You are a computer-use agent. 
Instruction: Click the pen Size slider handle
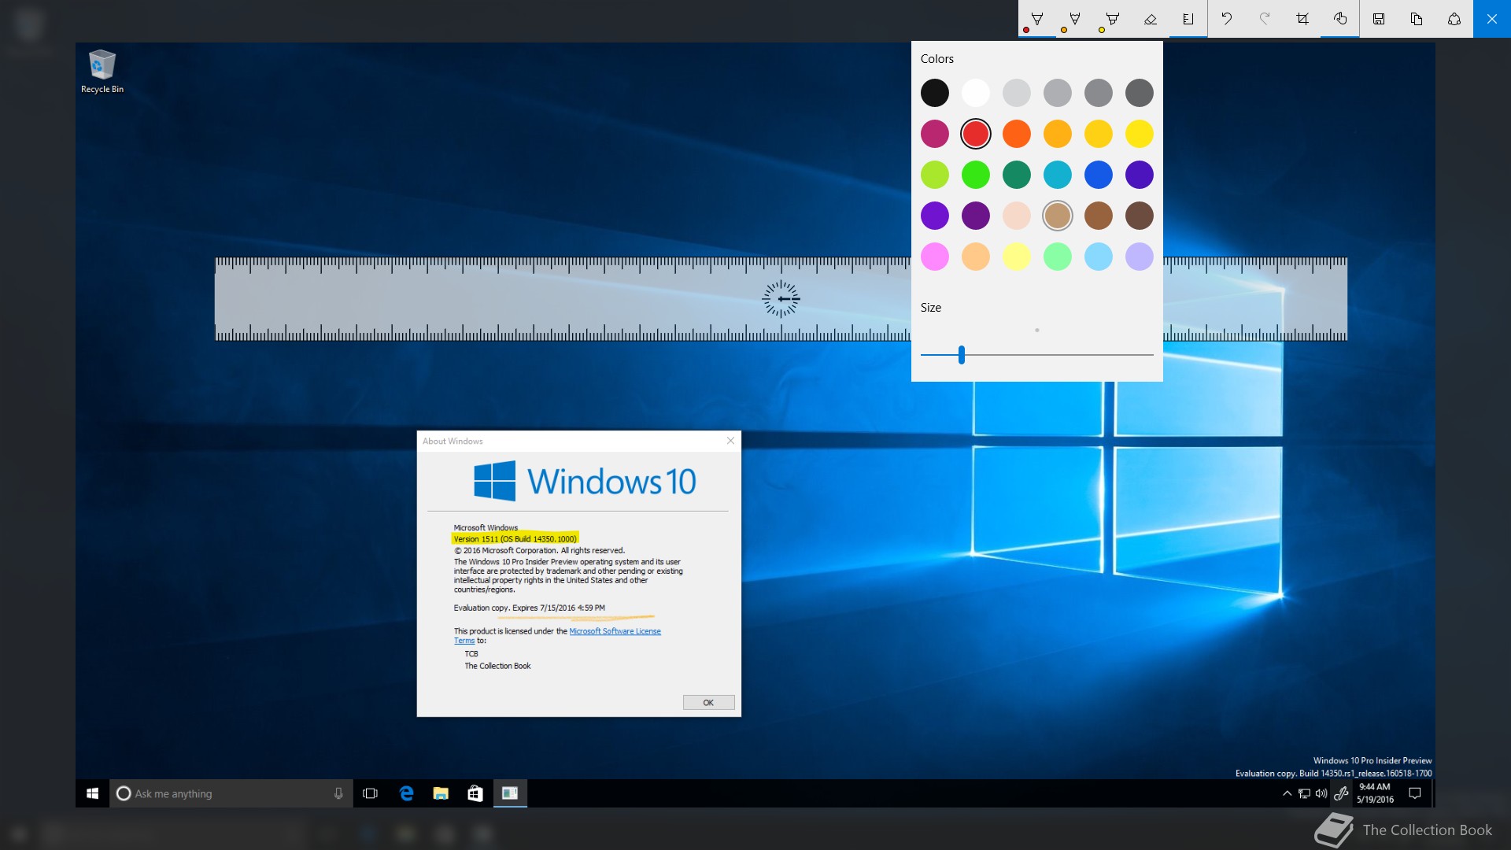click(x=962, y=355)
